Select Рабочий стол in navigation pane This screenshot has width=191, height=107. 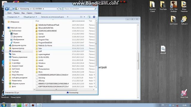[16, 28]
